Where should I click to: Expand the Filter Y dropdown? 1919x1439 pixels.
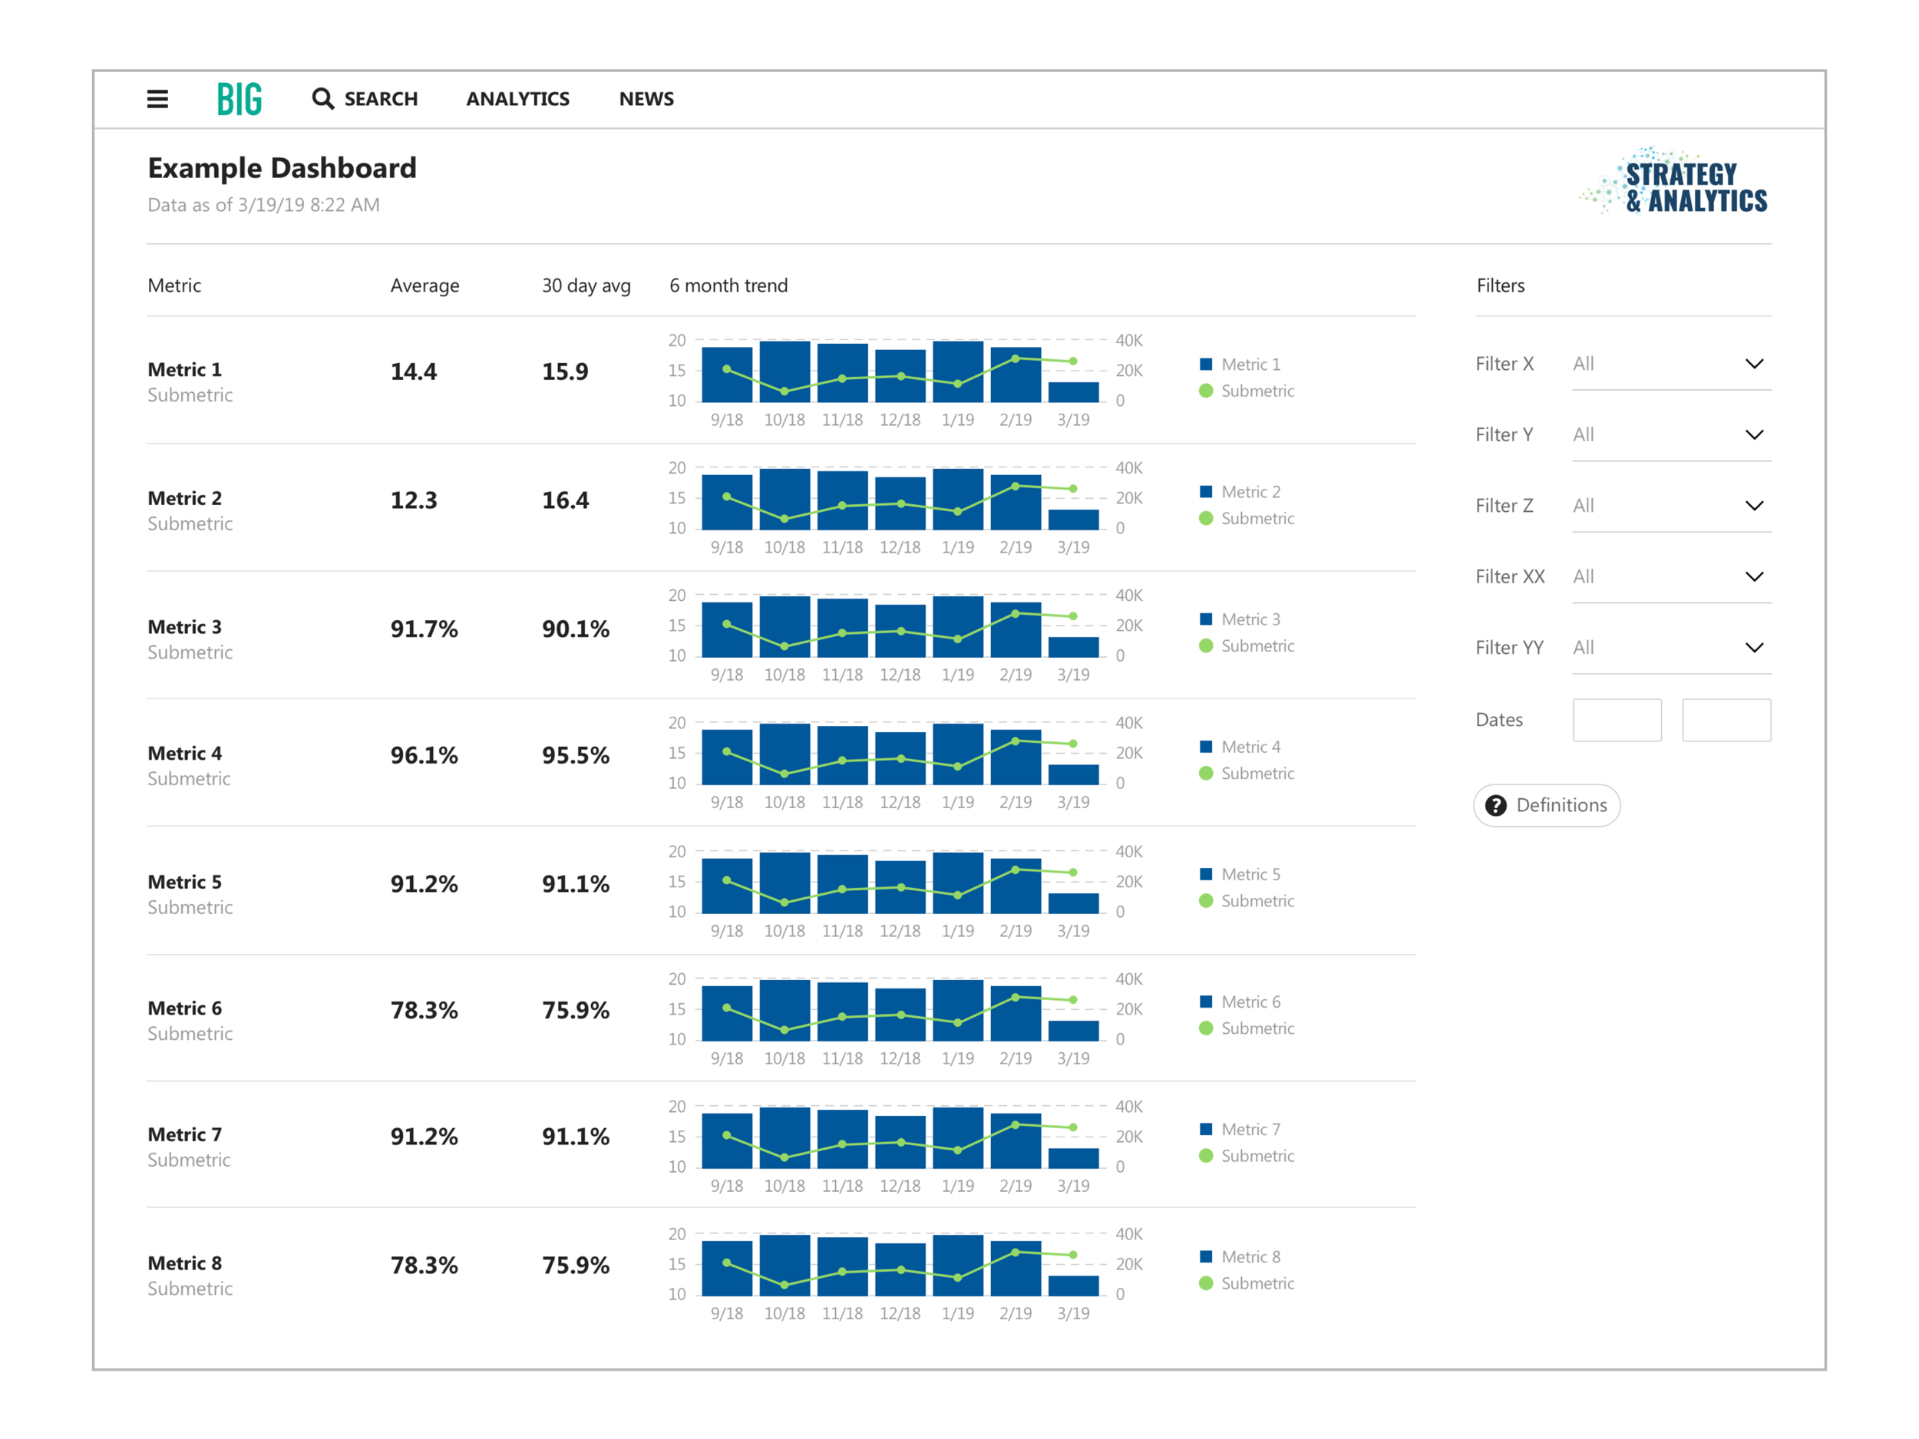1753,434
